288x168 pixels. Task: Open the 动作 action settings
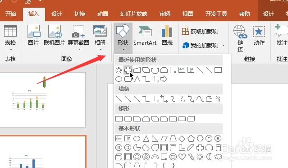point(259,35)
